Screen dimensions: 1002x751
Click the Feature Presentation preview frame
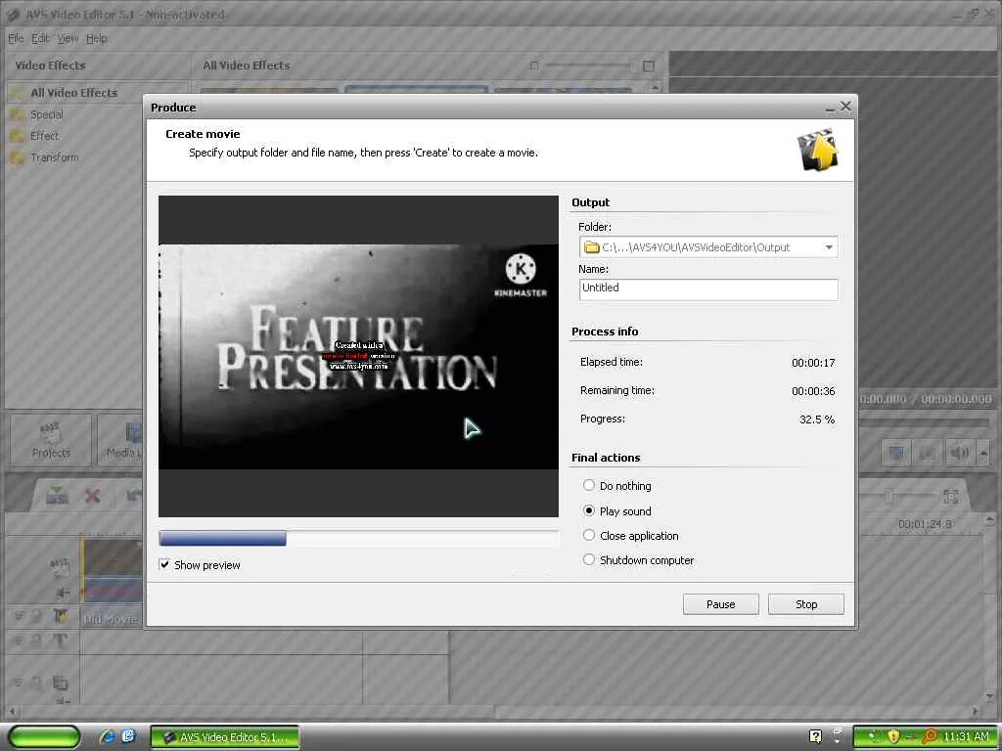[358, 356]
